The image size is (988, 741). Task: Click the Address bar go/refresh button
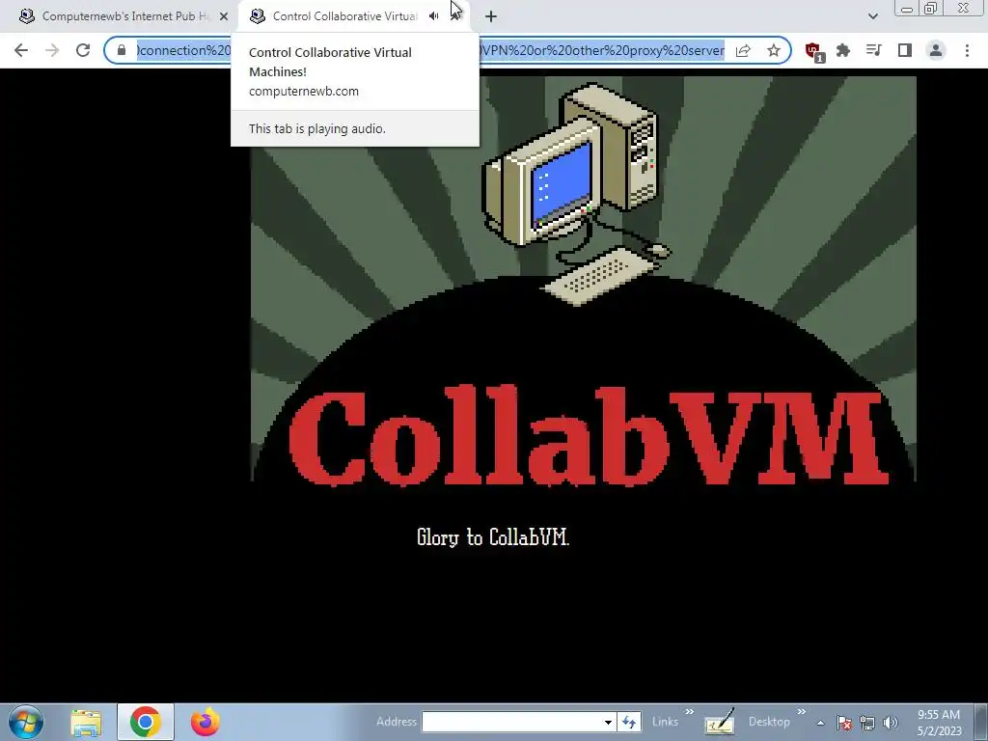629,722
